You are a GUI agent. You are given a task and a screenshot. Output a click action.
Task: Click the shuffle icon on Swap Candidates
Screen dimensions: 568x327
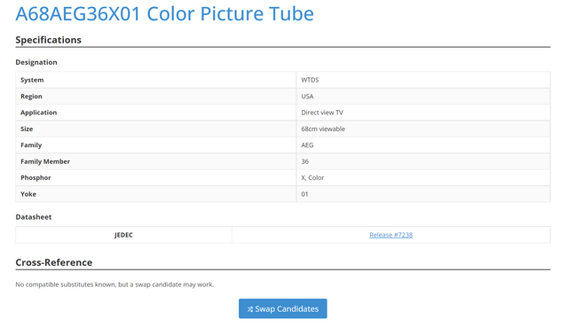click(250, 309)
